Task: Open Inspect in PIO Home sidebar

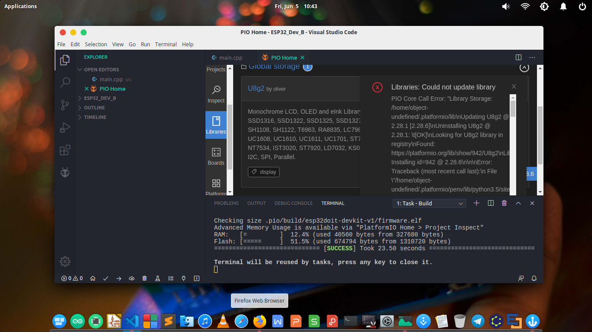Action: tap(216, 94)
